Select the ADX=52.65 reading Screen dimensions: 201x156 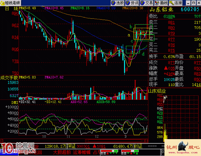coord(79,102)
